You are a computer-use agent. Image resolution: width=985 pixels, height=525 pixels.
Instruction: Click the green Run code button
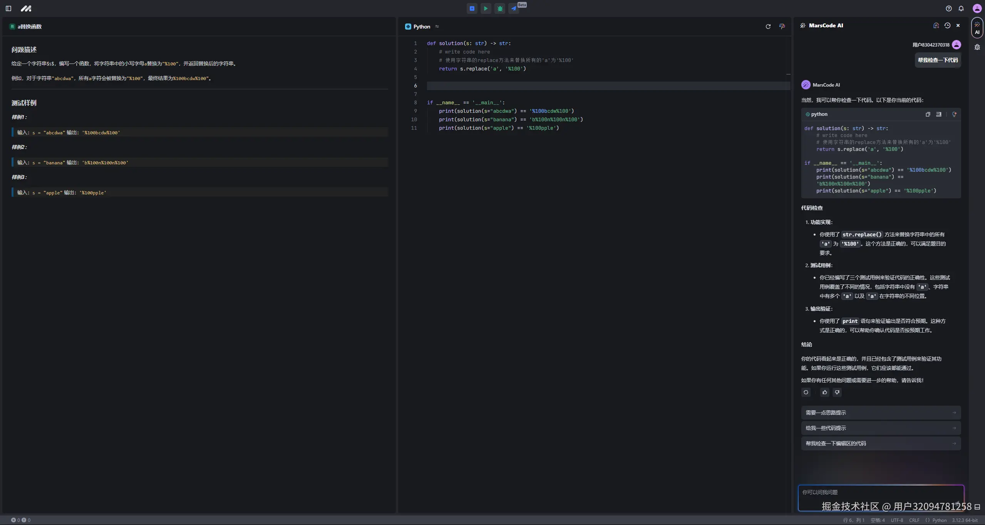point(486,8)
